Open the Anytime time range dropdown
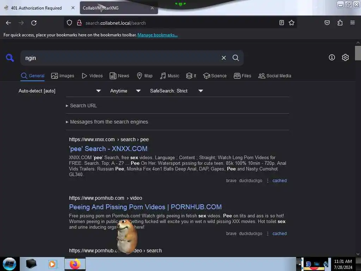The height and width of the screenshot is (271, 361). pos(125,91)
